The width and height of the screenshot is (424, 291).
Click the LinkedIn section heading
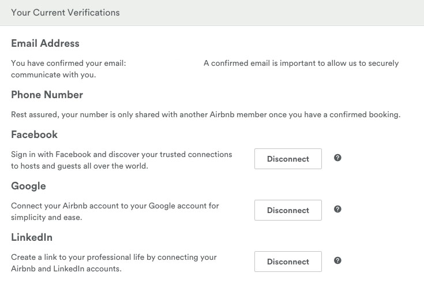[32, 237]
